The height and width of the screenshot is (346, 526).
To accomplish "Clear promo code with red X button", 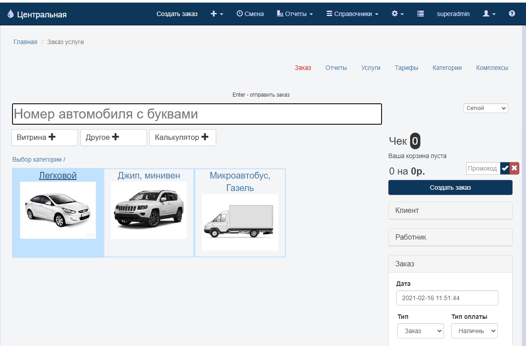I will (x=514, y=168).
